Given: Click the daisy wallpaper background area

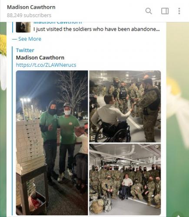Looking at the screenshot, I should tap(178, 116).
